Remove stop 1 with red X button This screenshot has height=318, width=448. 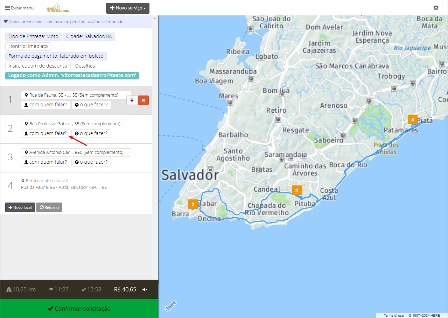[x=143, y=100]
